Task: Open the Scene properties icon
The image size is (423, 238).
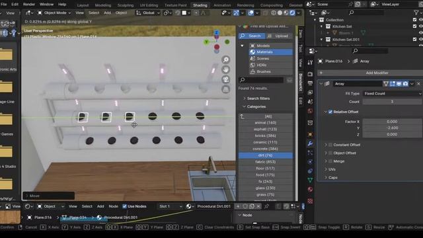Action: click(x=310, y=102)
